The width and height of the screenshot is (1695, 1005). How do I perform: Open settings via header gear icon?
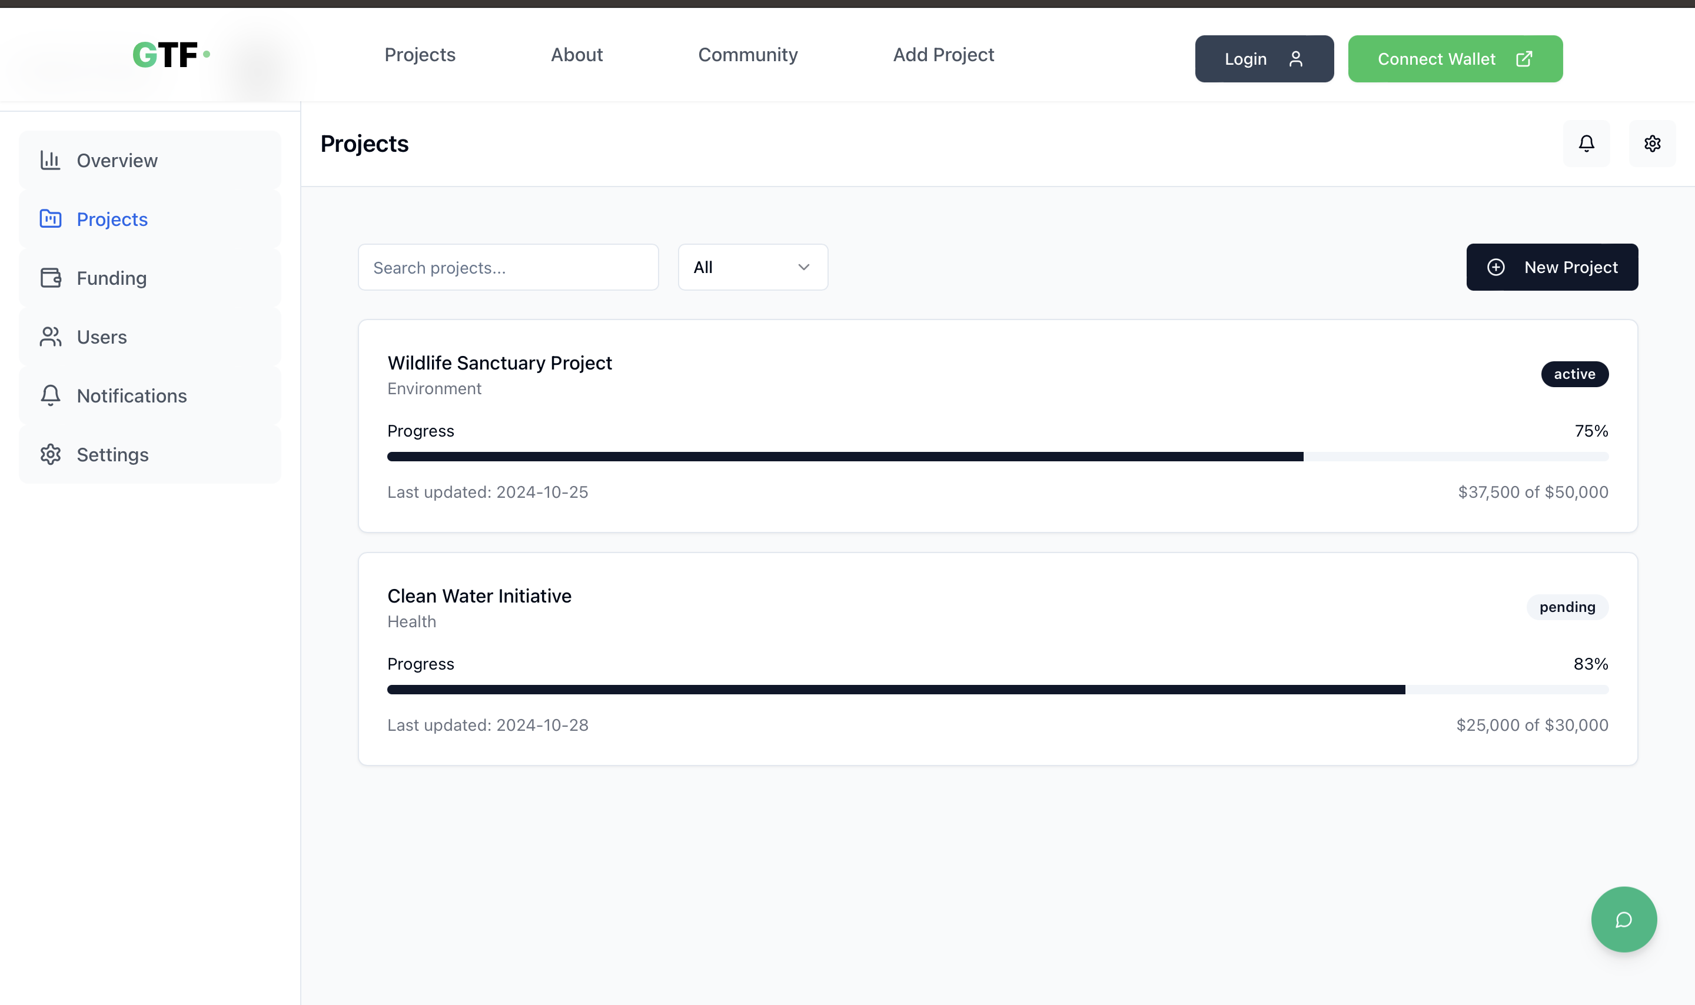[1651, 144]
